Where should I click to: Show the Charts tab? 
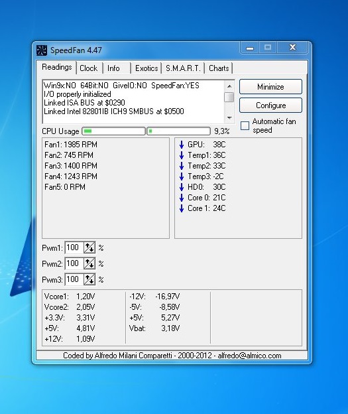[219, 68]
